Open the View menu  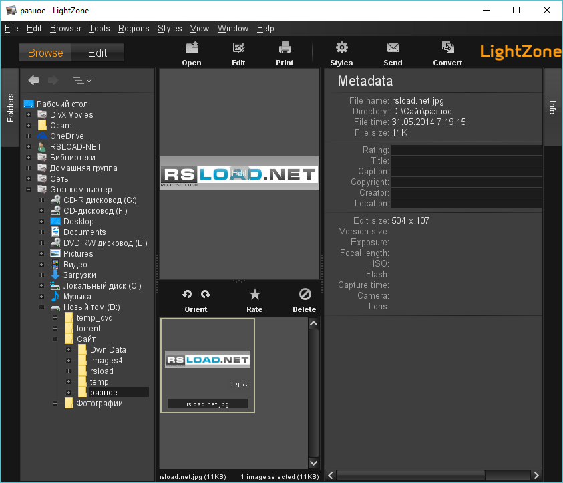[200, 28]
